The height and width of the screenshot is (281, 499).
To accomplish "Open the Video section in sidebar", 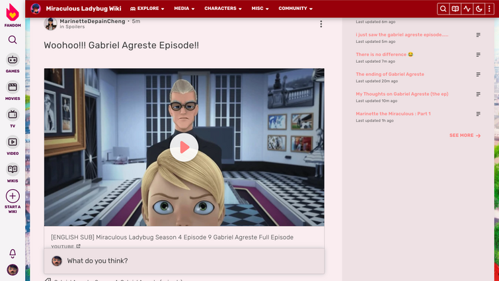I will click(13, 145).
